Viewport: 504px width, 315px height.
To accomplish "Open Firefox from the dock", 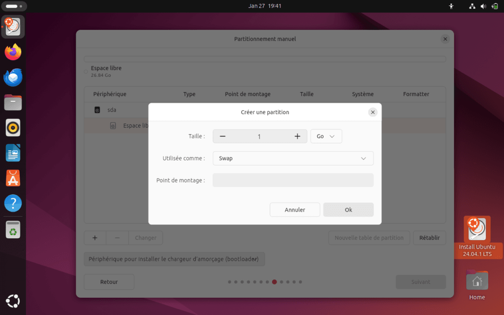I will click(12, 52).
